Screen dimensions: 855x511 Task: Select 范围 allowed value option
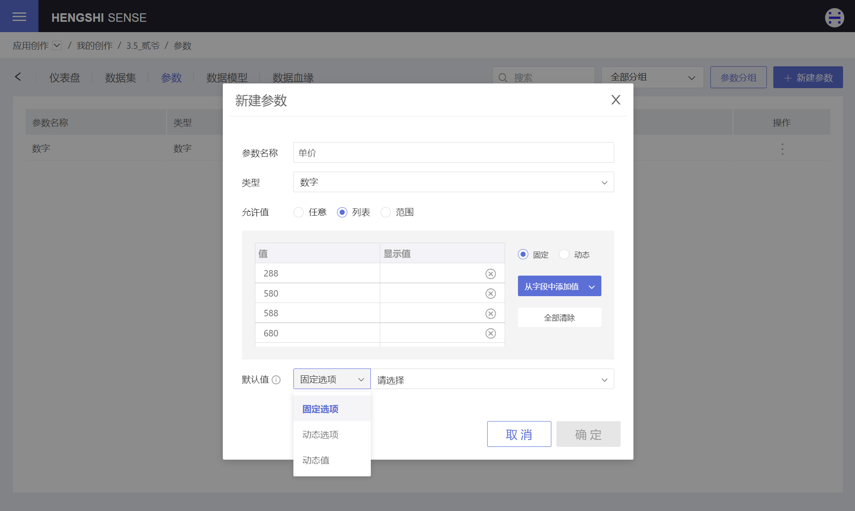pyautogui.click(x=386, y=212)
